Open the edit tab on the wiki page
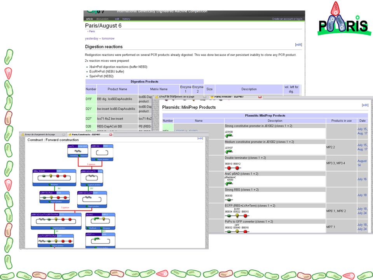This screenshot has width=373, height=280. 117,19
